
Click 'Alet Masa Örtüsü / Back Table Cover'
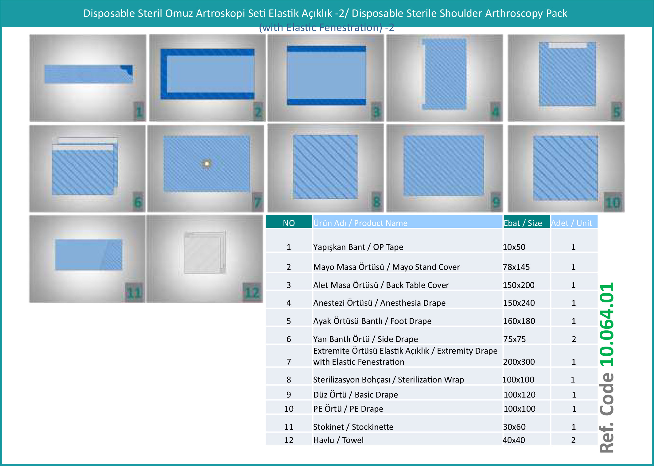(381, 285)
